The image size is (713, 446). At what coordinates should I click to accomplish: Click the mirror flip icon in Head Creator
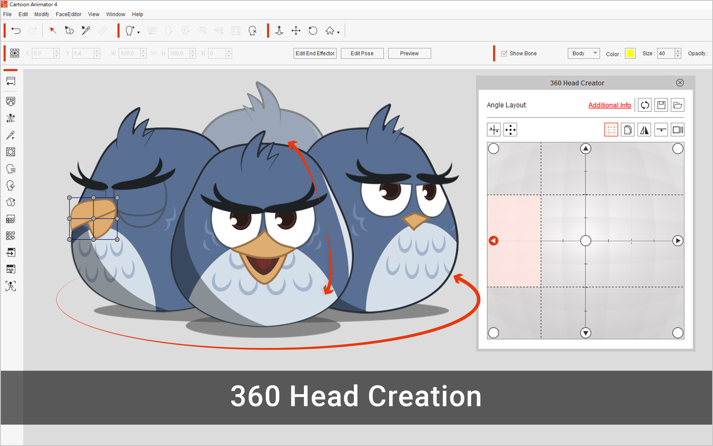[x=644, y=130]
